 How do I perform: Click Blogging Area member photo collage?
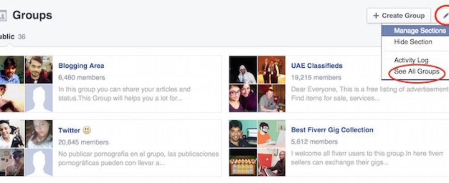click(x=26, y=84)
